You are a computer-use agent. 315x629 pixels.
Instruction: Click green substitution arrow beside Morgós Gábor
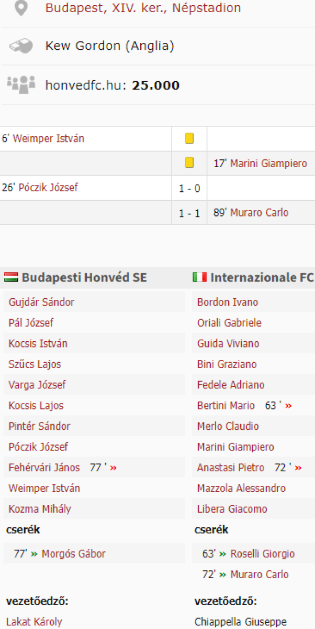coord(35,554)
